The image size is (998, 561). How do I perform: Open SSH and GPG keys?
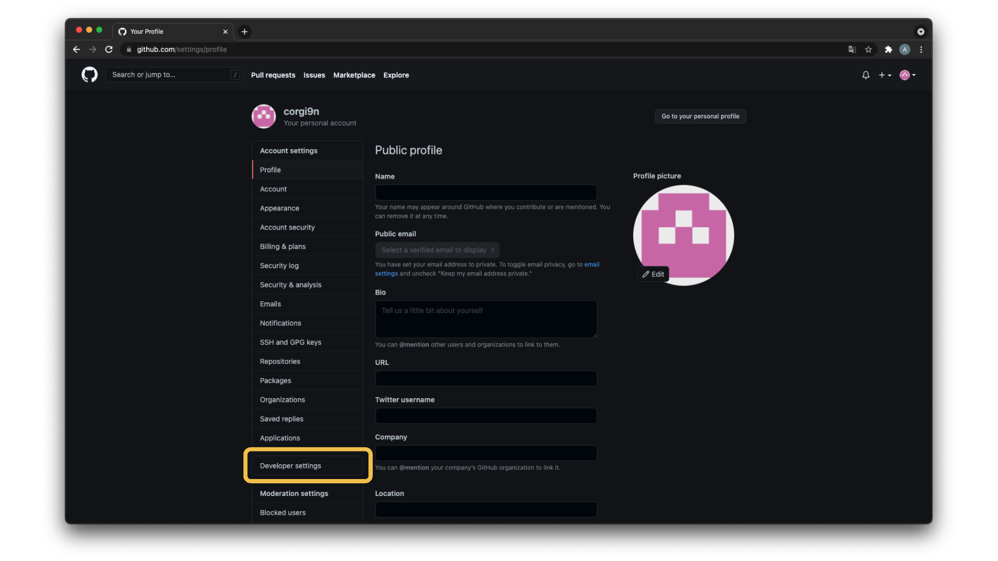pyautogui.click(x=307, y=342)
